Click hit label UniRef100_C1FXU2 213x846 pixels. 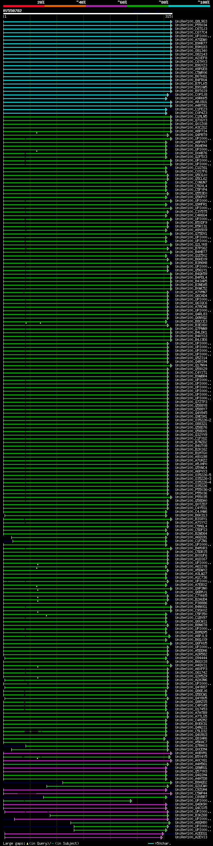(x=191, y=439)
